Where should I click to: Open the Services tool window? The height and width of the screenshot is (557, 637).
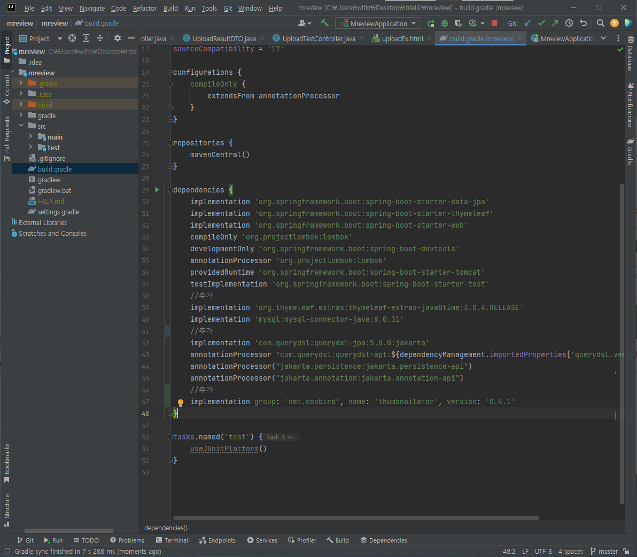262,540
